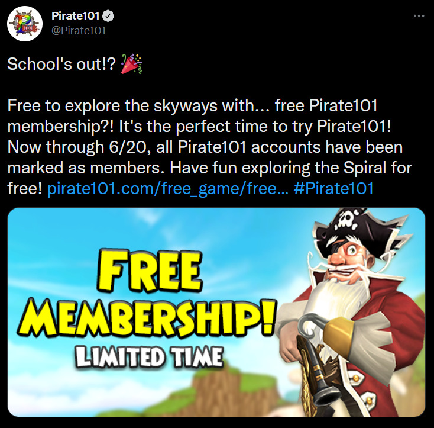Click the verified badge beside Pirate101
The image size is (434, 428).
[x=108, y=16]
